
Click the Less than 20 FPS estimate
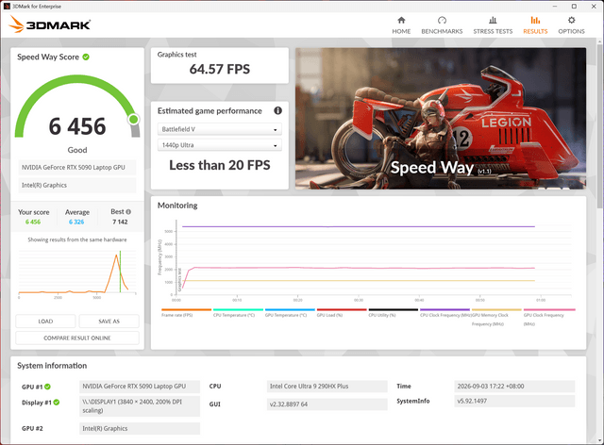click(x=220, y=165)
